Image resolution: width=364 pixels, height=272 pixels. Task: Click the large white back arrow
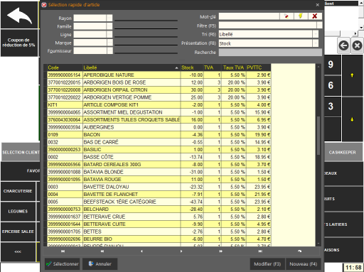click(x=19, y=15)
